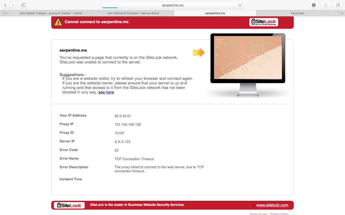Image resolution: width=345 pixels, height=215 pixels.
Task: Click the 'You've requested a page' paragraph
Action: tap(119, 60)
